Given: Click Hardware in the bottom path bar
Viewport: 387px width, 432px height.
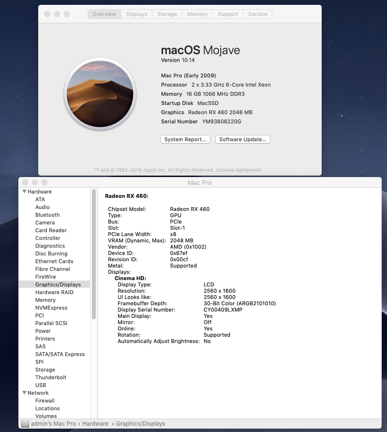Looking at the screenshot, I should click(95, 424).
